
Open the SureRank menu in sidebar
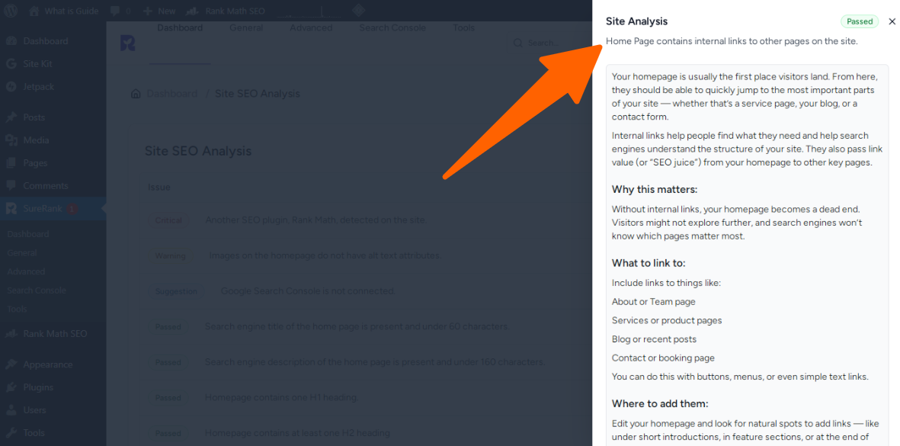click(42, 209)
